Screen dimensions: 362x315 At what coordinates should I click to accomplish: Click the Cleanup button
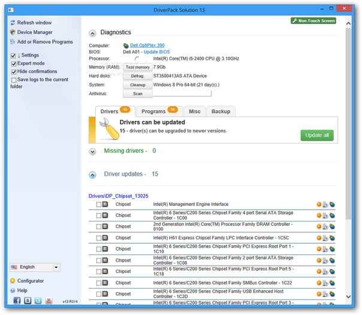pos(138,85)
